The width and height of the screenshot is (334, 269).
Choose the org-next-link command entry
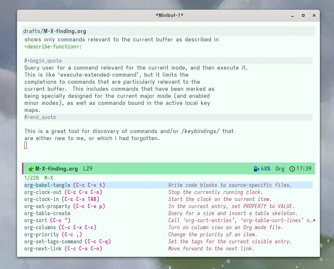43,249
